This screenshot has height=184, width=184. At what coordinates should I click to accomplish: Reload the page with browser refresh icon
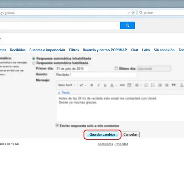[x=133, y=13]
